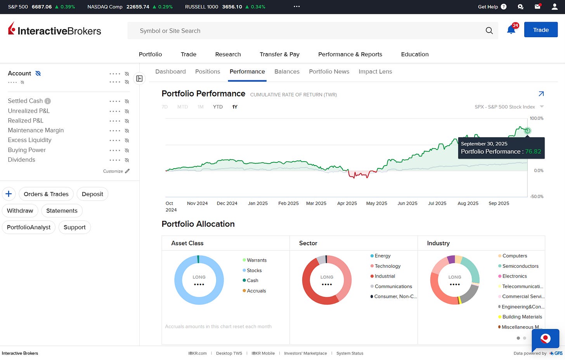565x360 pixels.
Task: Open the Impact Lens tab
Action: click(x=375, y=72)
